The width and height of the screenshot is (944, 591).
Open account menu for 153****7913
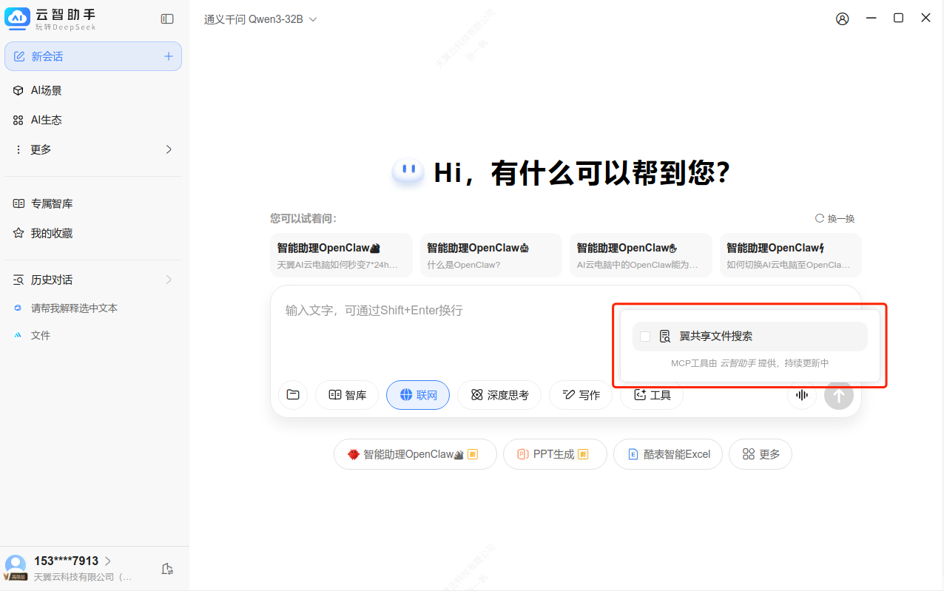coord(73,561)
